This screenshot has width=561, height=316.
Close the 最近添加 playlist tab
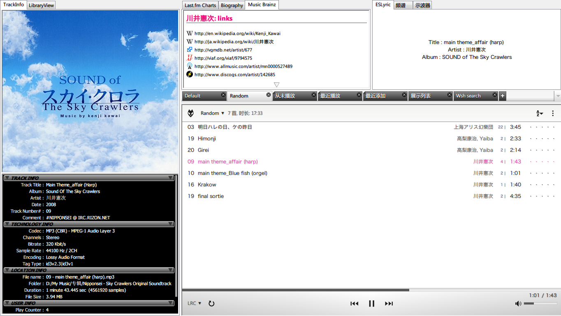[404, 95]
